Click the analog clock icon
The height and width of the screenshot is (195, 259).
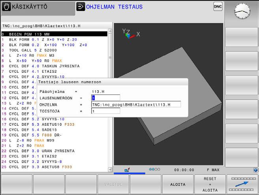(242, 11)
